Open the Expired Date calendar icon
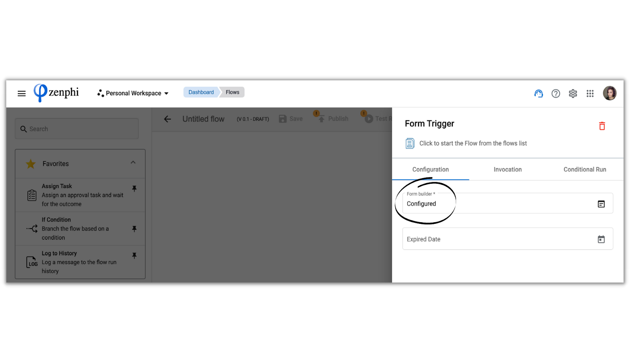This screenshot has width=630, height=354. tap(601, 239)
